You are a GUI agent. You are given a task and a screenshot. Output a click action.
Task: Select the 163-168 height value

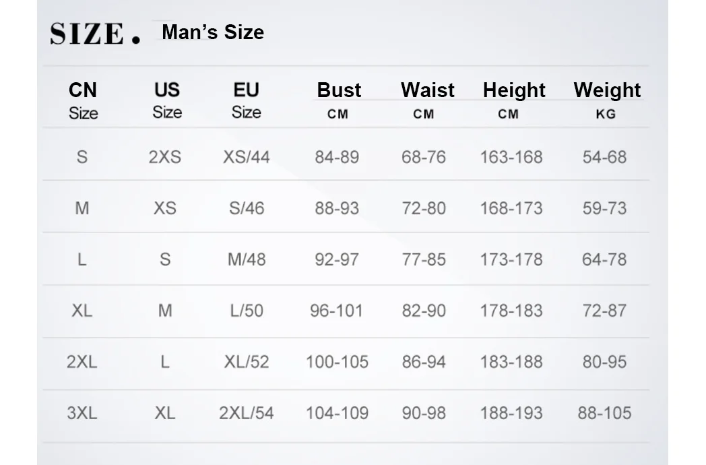[511, 157]
